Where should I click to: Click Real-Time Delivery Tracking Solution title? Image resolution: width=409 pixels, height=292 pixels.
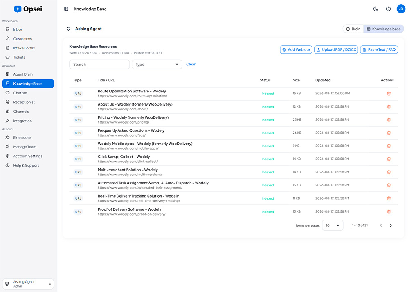[138, 196]
